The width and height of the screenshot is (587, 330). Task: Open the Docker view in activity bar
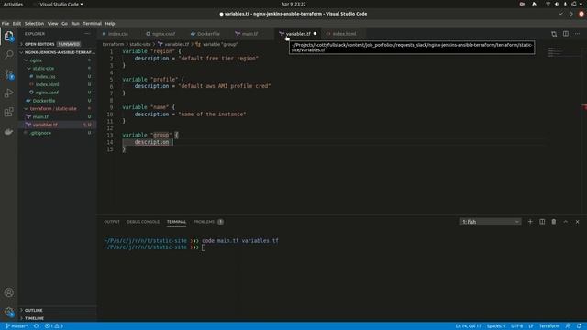9,132
